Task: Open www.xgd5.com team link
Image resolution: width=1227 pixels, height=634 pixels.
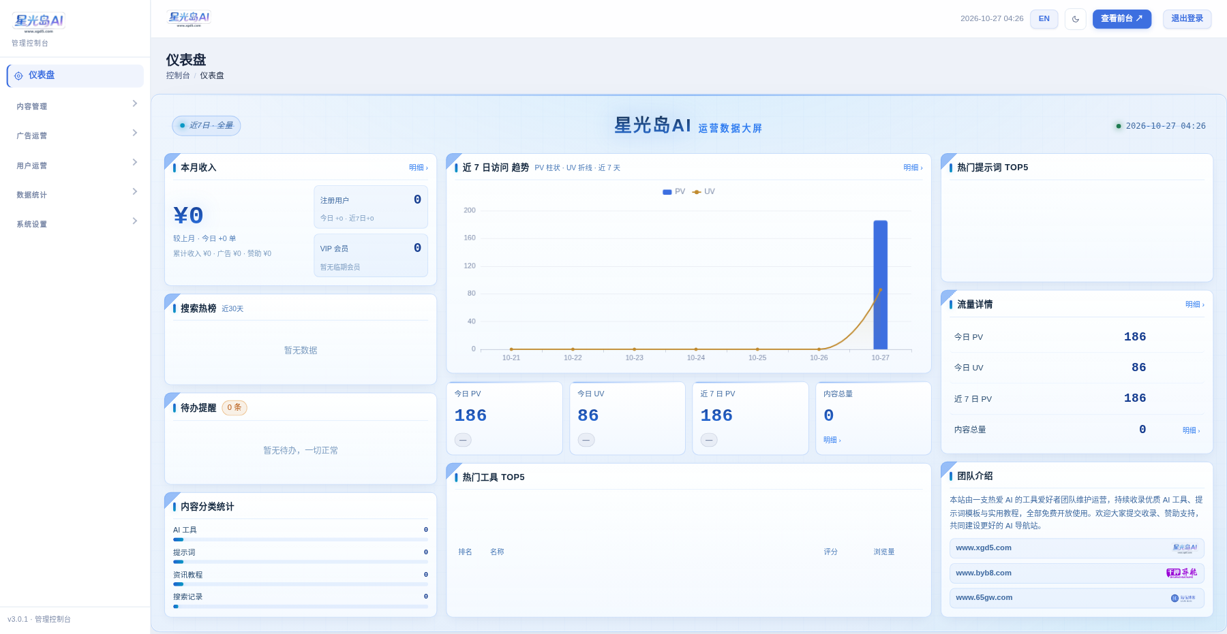Action: pos(1076,548)
